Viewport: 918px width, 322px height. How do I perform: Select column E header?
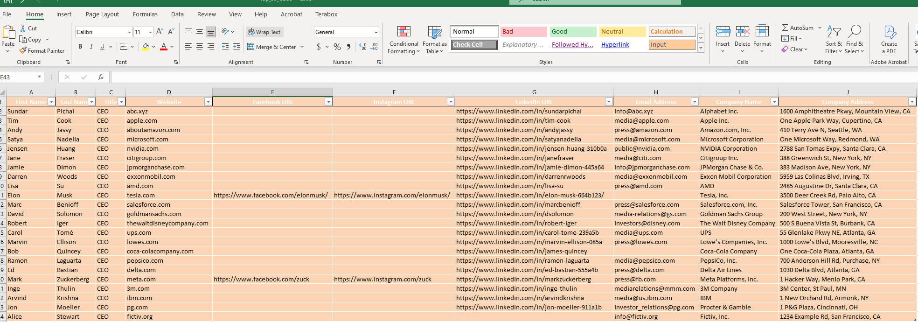pyautogui.click(x=272, y=92)
